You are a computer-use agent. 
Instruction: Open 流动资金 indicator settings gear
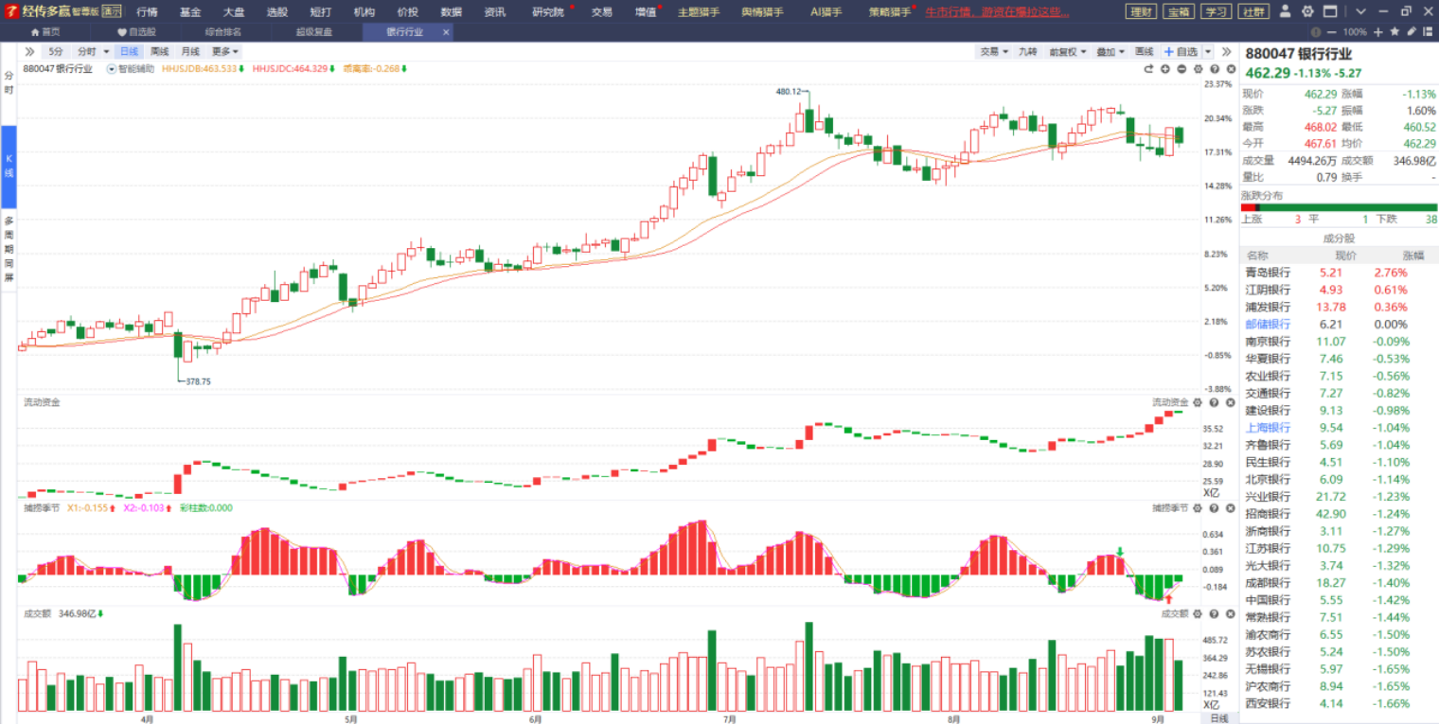(x=1198, y=402)
